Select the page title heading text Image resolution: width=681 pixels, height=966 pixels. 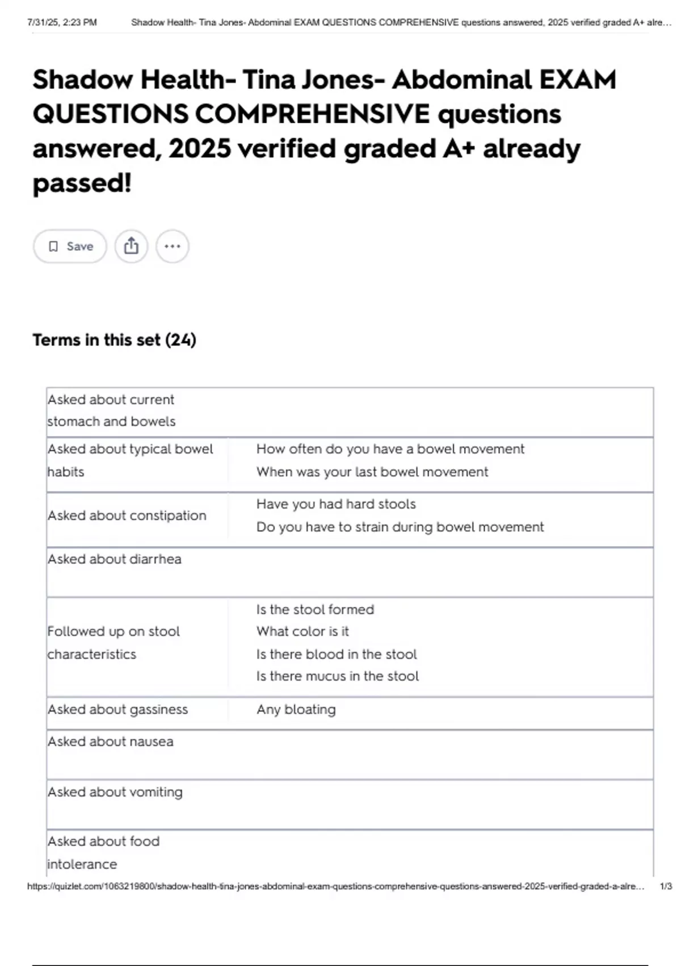(x=324, y=131)
